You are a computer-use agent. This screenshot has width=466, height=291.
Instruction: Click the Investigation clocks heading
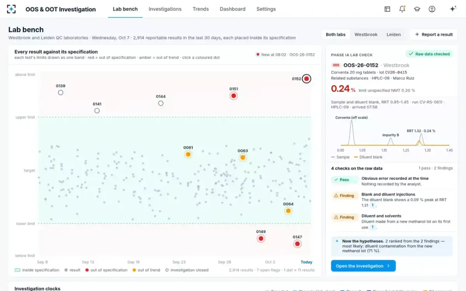click(37, 289)
